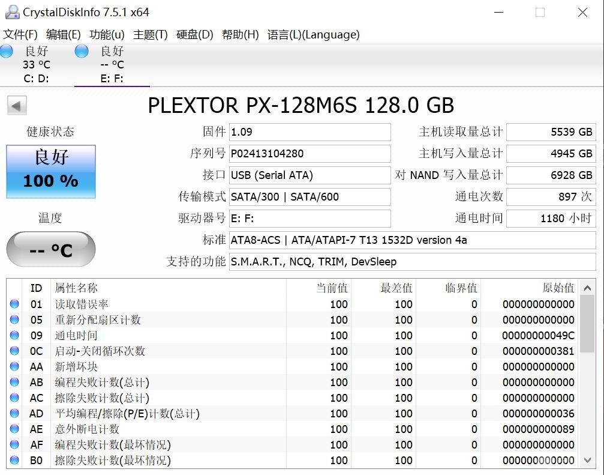Image resolution: width=604 pixels, height=475 pixels.
Task: Select the 新增坏块 attribute name
Action: click(76, 367)
